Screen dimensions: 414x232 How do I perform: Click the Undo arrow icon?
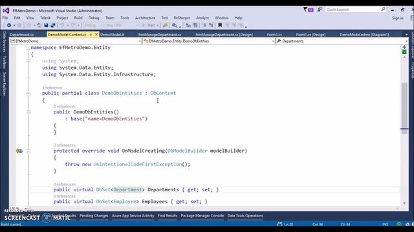coord(62,25)
